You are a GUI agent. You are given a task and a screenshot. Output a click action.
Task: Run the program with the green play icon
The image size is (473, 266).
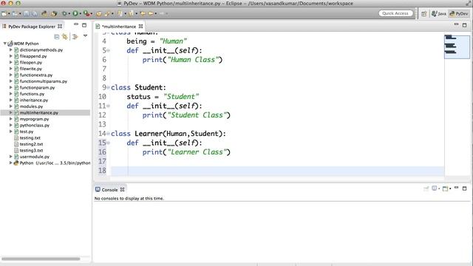coord(75,13)
